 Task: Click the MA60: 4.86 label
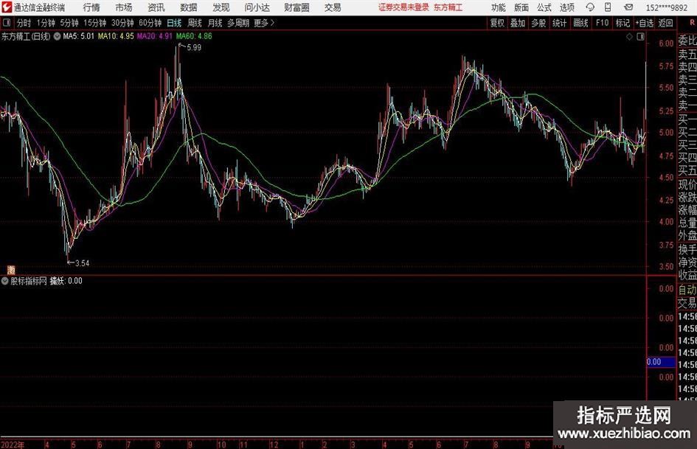(x=194, y=36)
